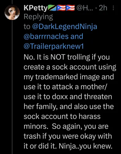Open tweet at 'No. It is NOT trolling'
Image resolution: width=121 pixels, height=154 pixels.
click(67, 57)
